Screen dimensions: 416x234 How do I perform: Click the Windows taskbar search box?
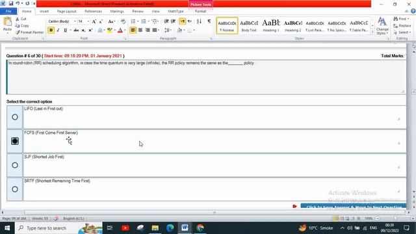pyautogui.click(x=58, y=228)
